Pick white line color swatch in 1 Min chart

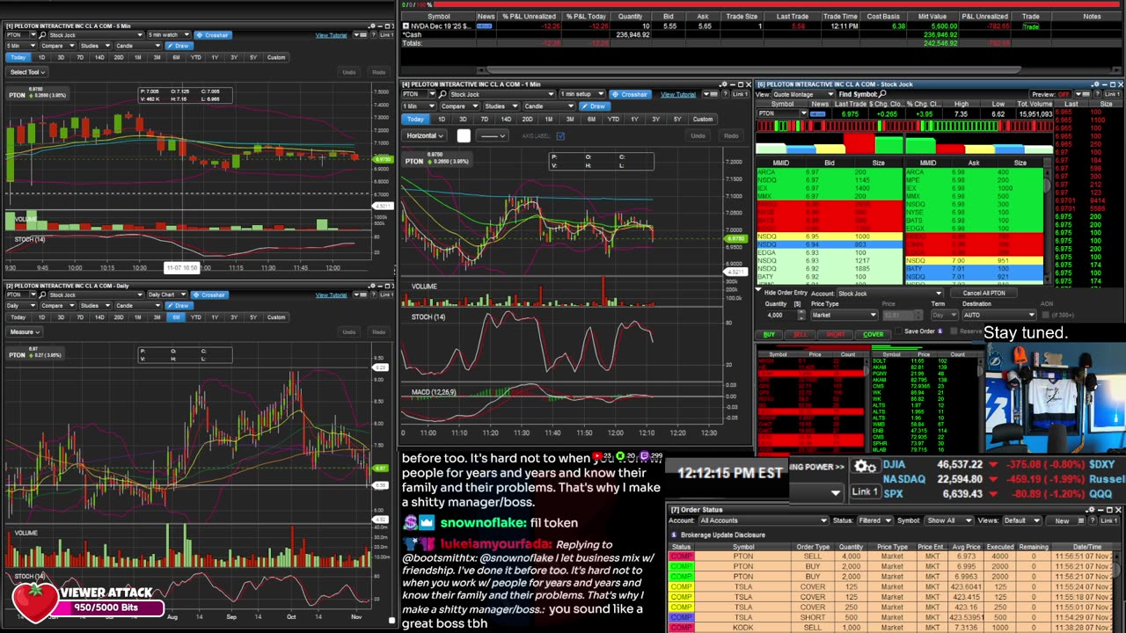pos(464,135)
